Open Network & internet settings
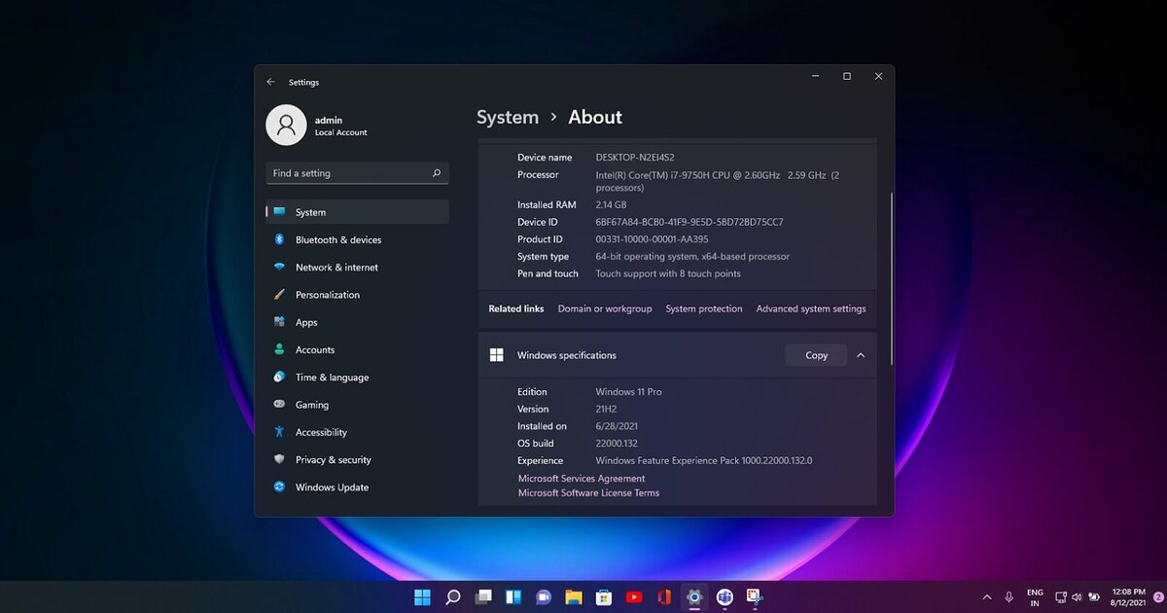Viewport: 1167px width, 613px height. point(336,268)
